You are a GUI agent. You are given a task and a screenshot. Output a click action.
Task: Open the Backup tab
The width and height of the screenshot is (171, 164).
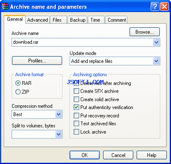click(77, 20)
